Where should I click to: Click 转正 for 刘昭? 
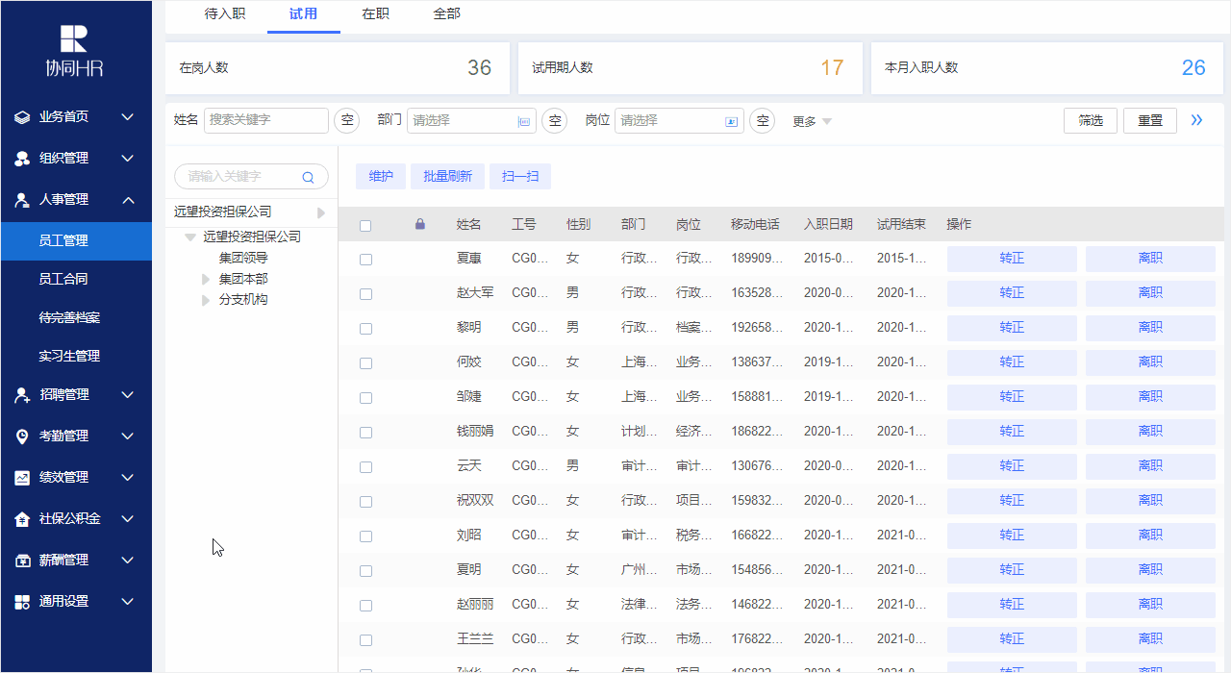tap(1012, 536)
